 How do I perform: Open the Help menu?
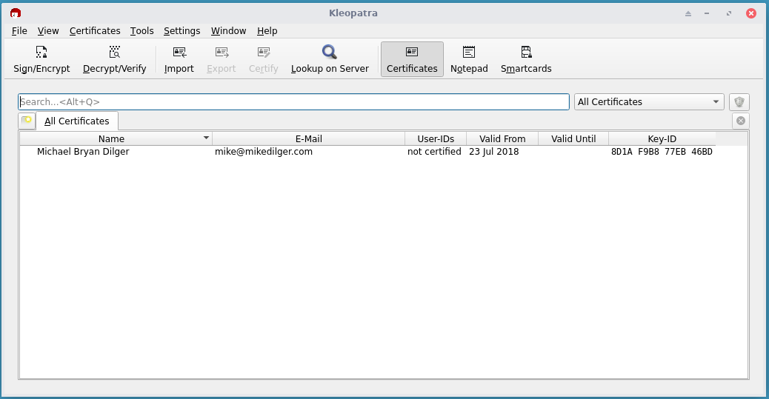(267, 31)
